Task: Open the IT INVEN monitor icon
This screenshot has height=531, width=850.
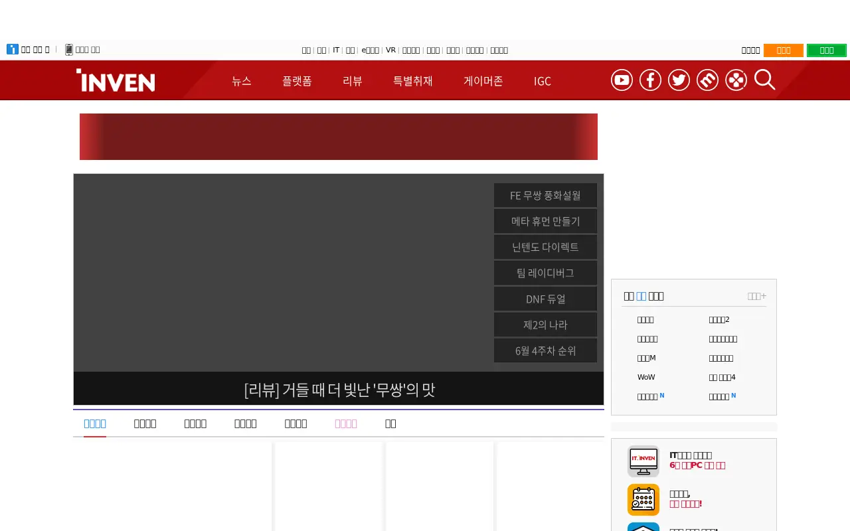Action: point(643,461)
